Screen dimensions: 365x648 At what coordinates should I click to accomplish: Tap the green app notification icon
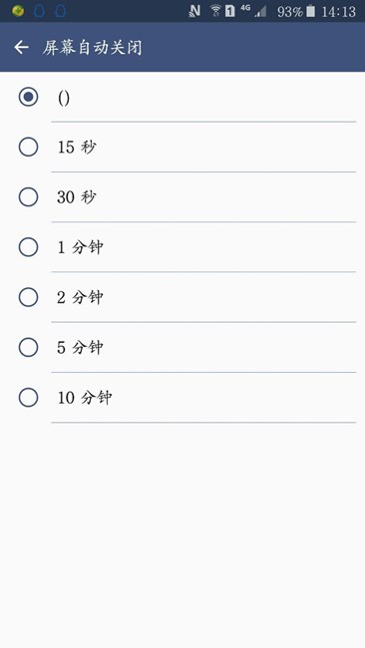pos(18,11)
